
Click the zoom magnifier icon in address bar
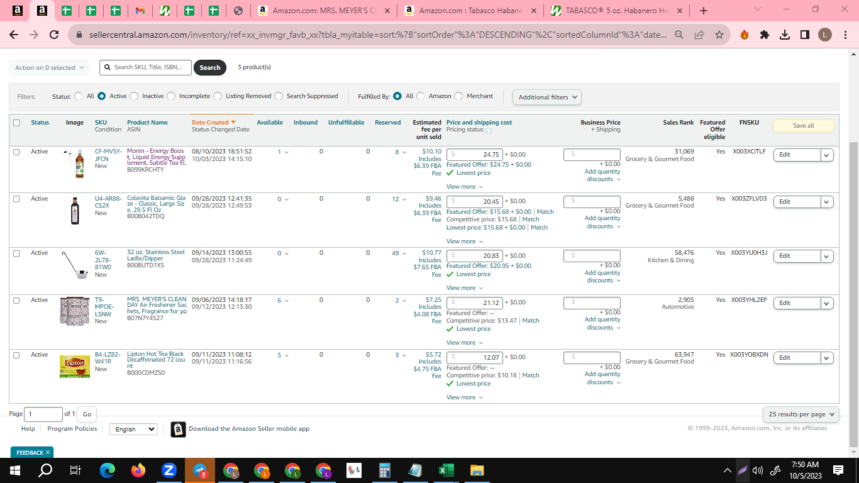pos(679,35)
